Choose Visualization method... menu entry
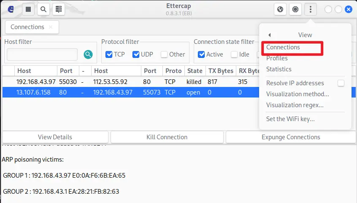This screenshot has height=203, width=357. tap(297, 94)
